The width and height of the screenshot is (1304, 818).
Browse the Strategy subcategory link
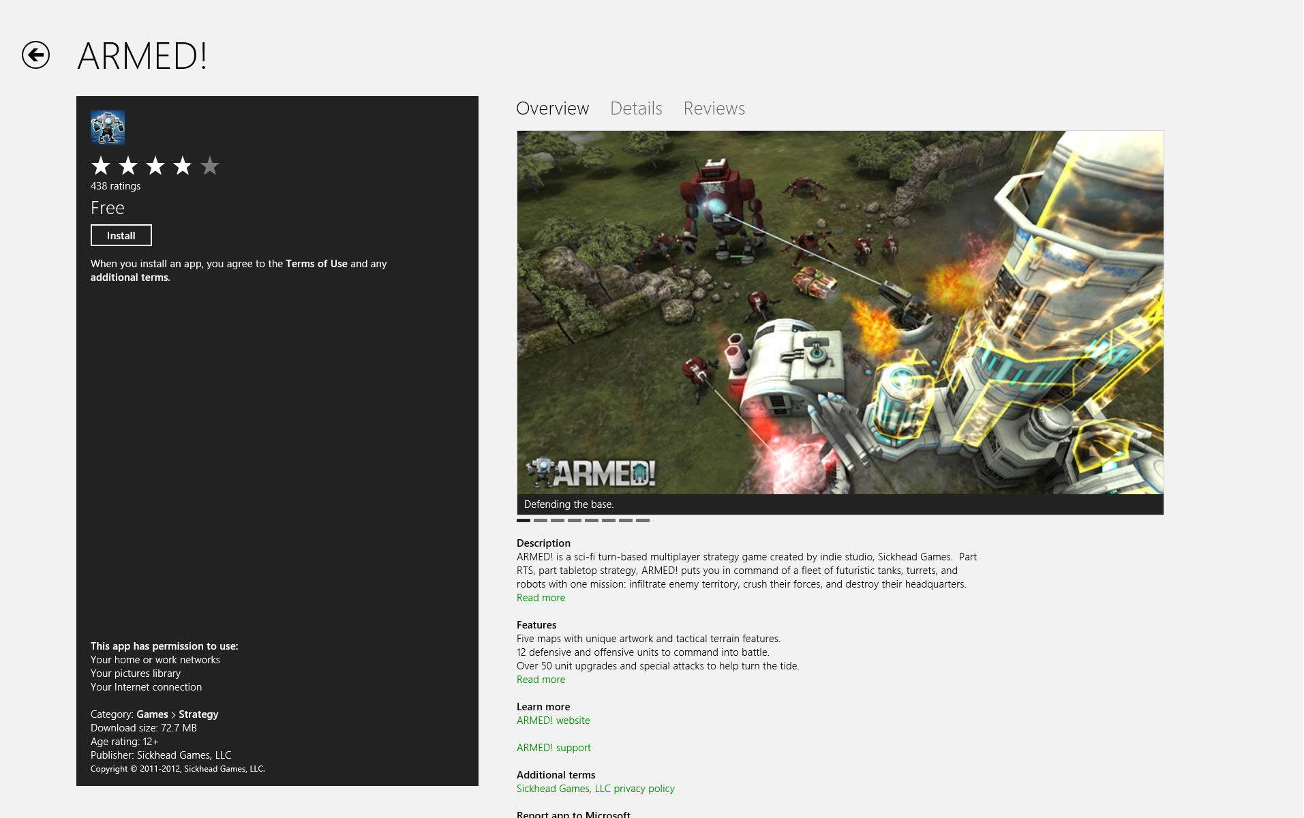tap(198, 714)
